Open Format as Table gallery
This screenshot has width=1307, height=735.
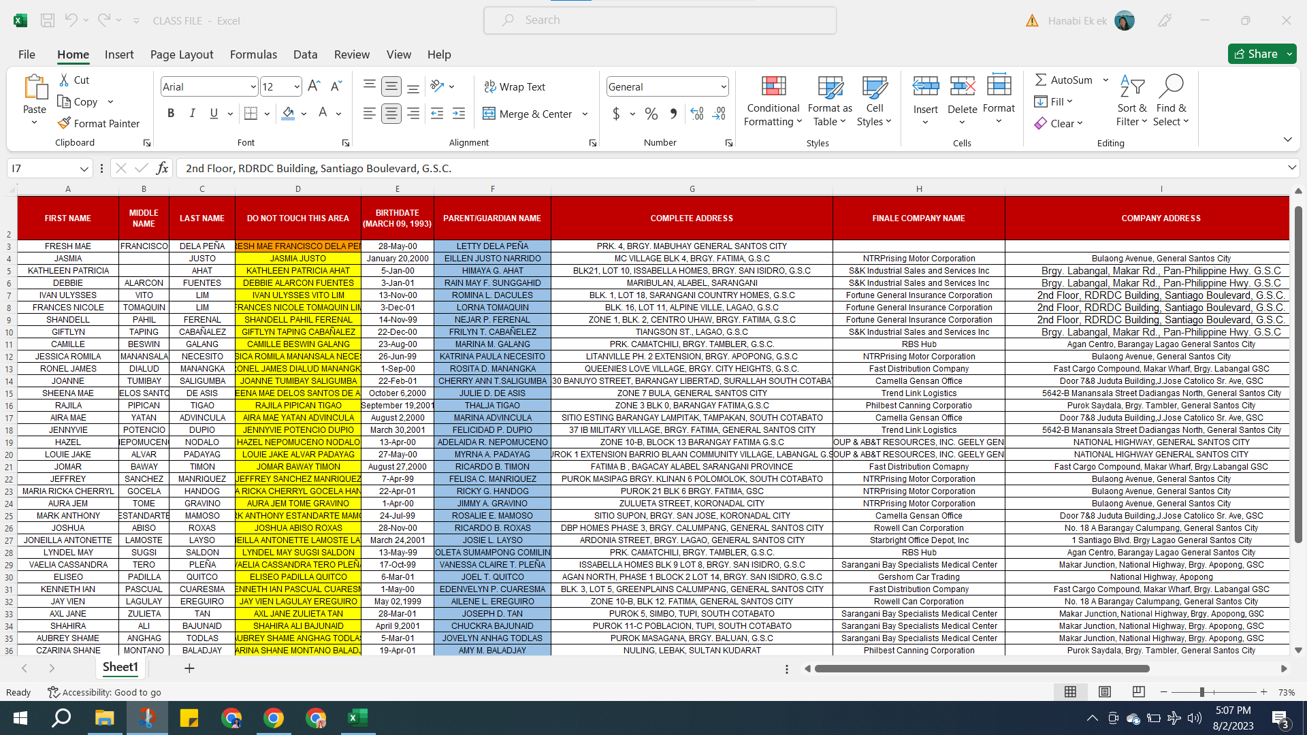[x=830, y=101]
